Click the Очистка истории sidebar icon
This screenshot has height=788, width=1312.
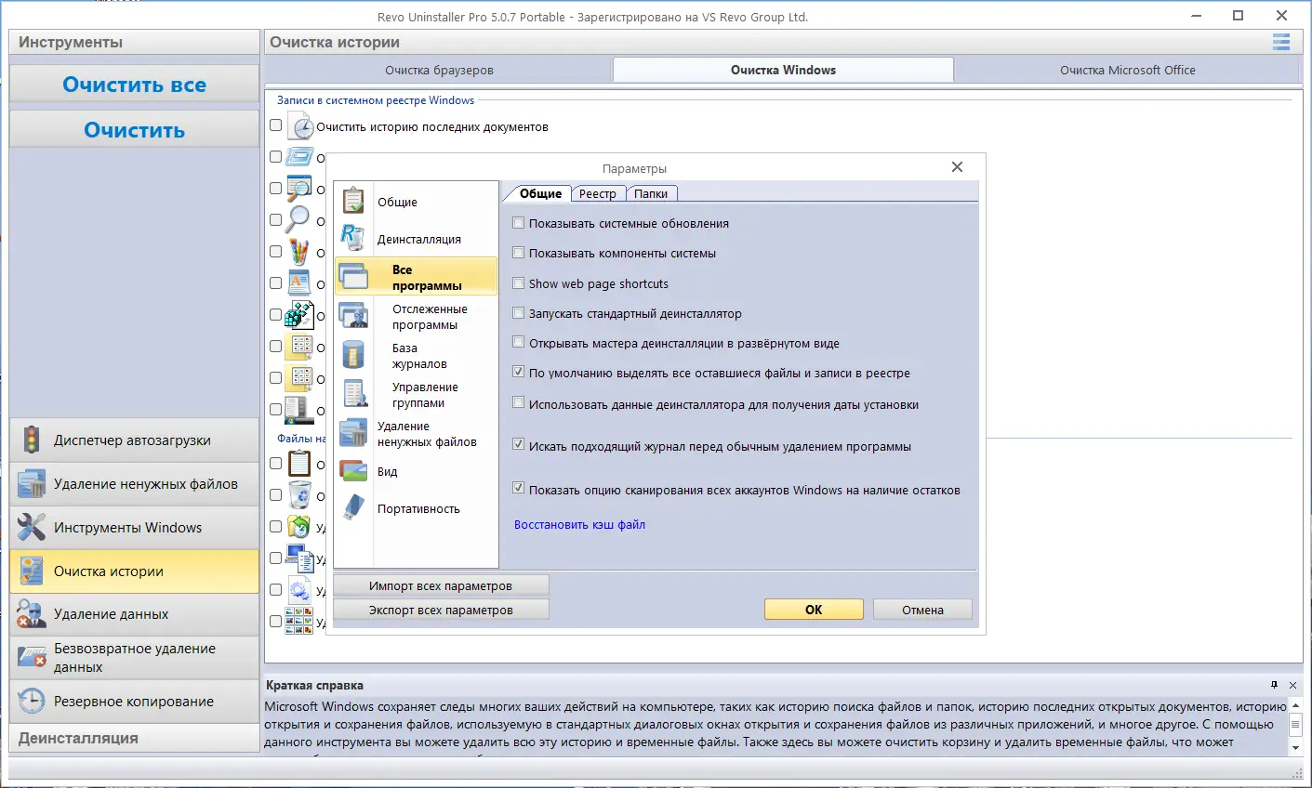click(32, 571)
